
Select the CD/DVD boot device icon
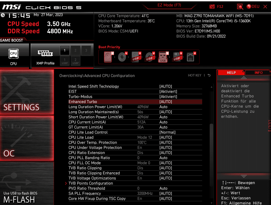click(x=122, y=57)
